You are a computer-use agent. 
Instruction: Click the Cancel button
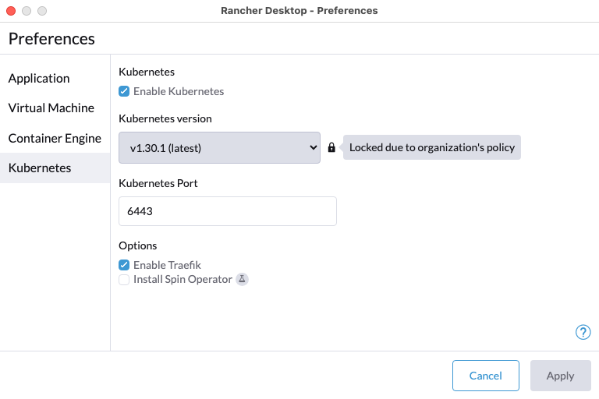[486, 376]
